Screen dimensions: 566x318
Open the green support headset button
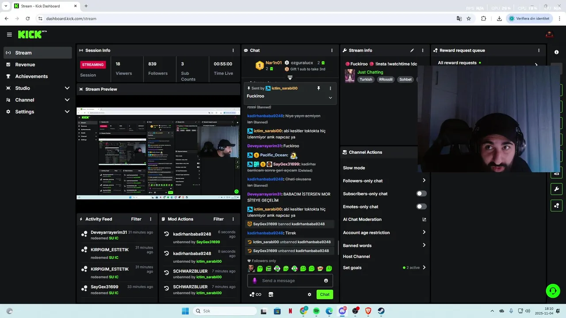[553, 291]
